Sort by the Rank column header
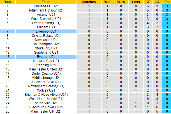The height and width of the screenshot is (114, 171). click(x=8, y=2)
